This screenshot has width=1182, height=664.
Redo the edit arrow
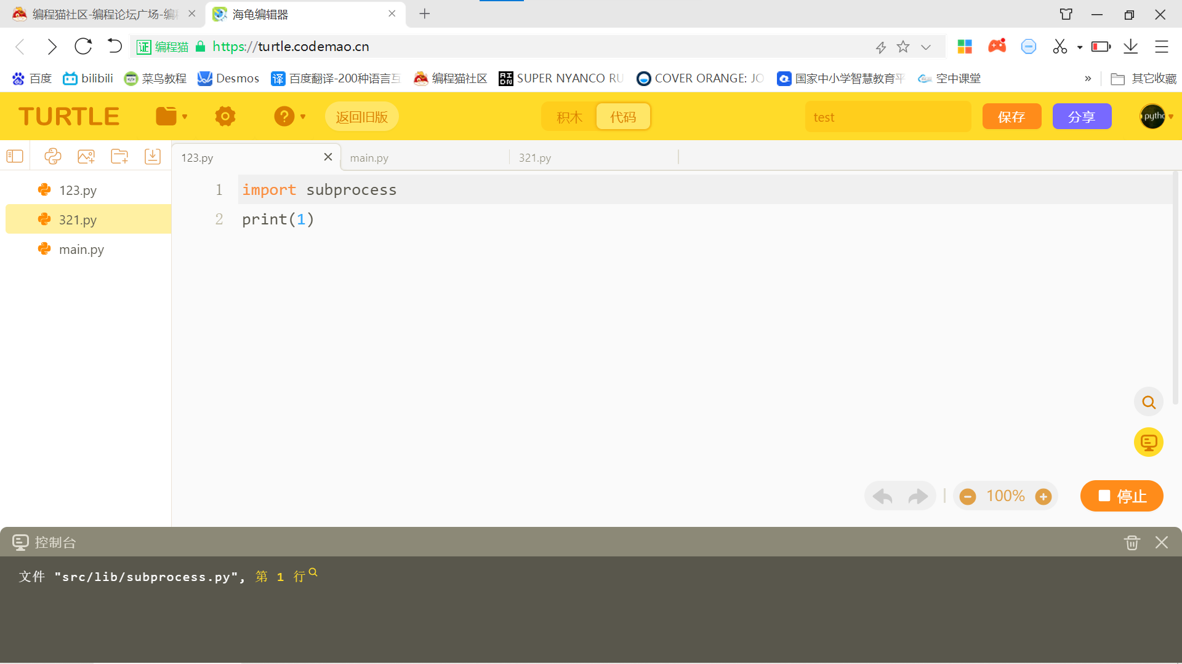pos(918,496)
